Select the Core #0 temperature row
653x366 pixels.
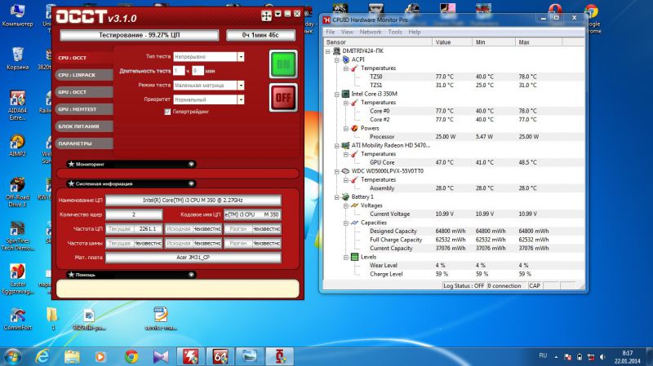[x=455, y=111]
